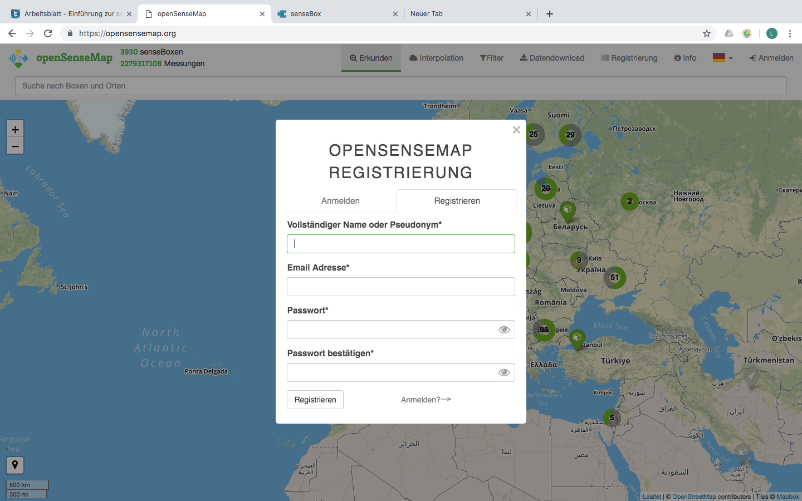Zoom out the map with minus button
The height and width of the screenshot is (501, 802).
pos(15,146)
